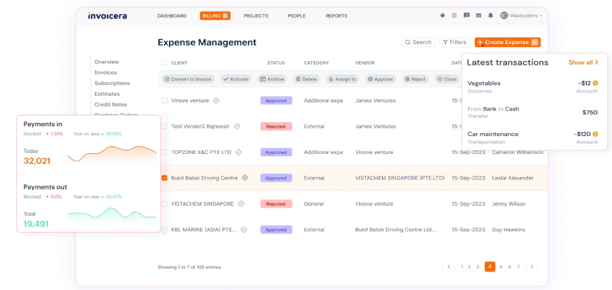The width and height of the screenshot is (612, 290).
Task: Click current page 4 button
Action: click(490, 267)
